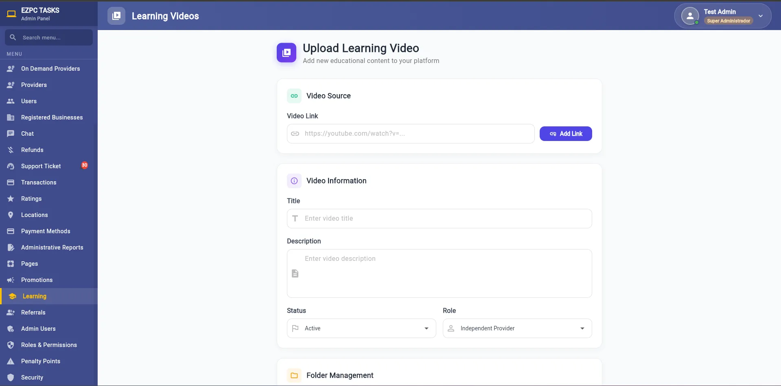The image size is (781, 386).
Task: Click the Video Link URL input
Action: pyautogui.click(x=411, y=134)
